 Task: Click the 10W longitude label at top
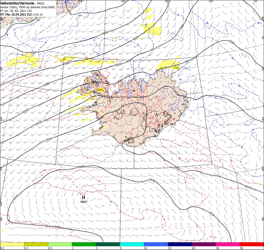(x=211, y=1)
